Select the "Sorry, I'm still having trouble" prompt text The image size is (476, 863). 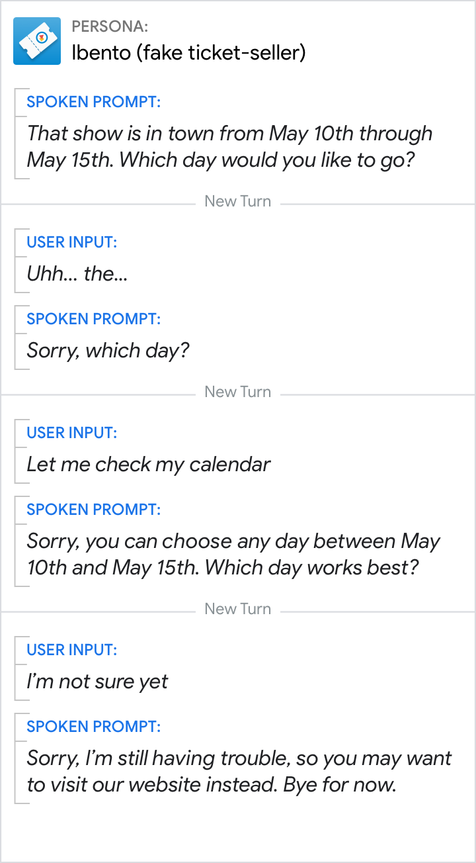pos(239,771)
